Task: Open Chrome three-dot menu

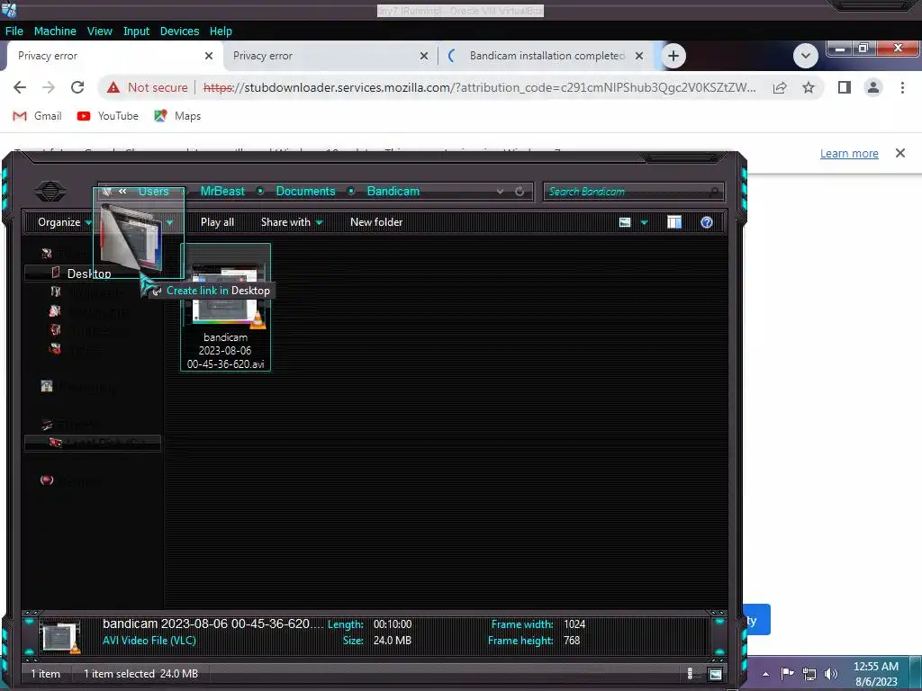Action: (x=902, y=87)
